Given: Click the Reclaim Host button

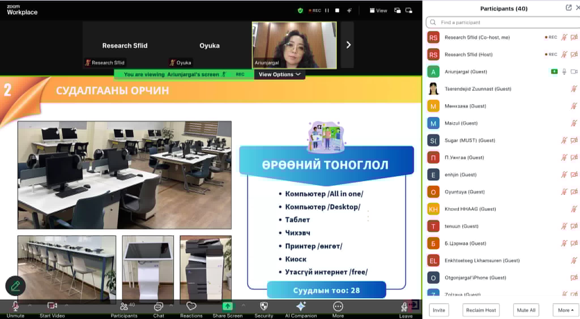Looking at the screenshot, I should 481,310.
